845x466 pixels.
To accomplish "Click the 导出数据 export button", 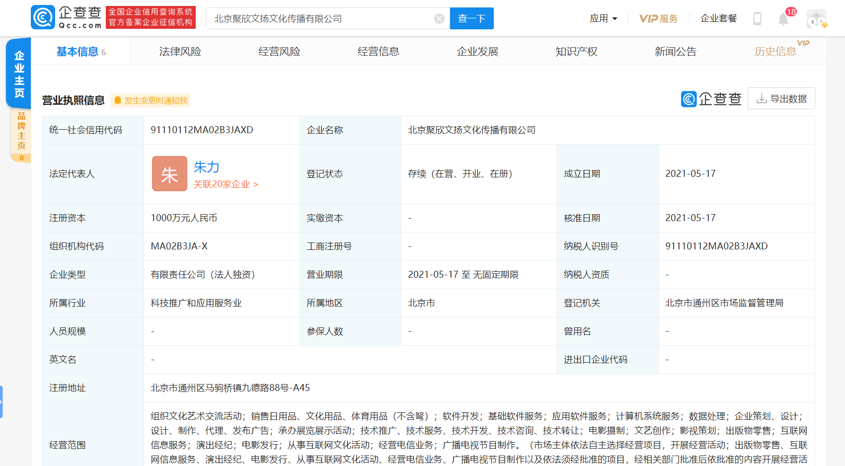I will pyautogui.click(x=781, y=99).
